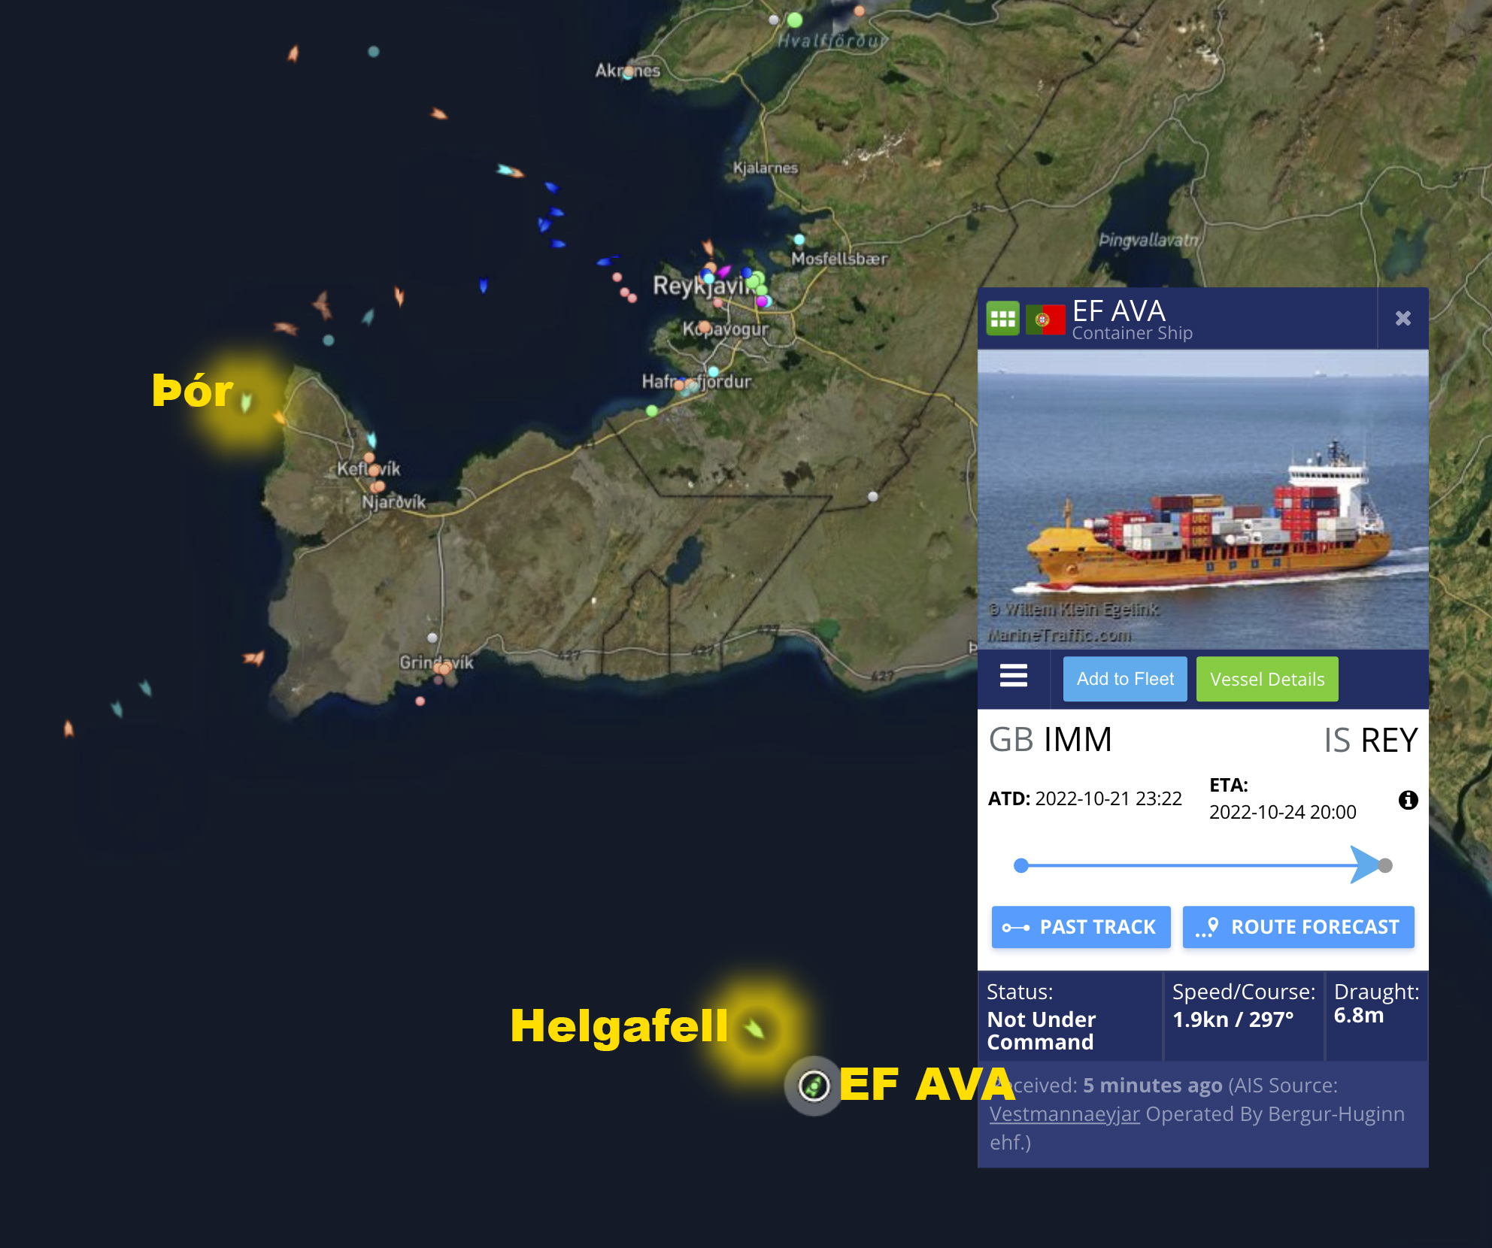Show the vessel's PAST TRACK

(x=1081, y=927)
